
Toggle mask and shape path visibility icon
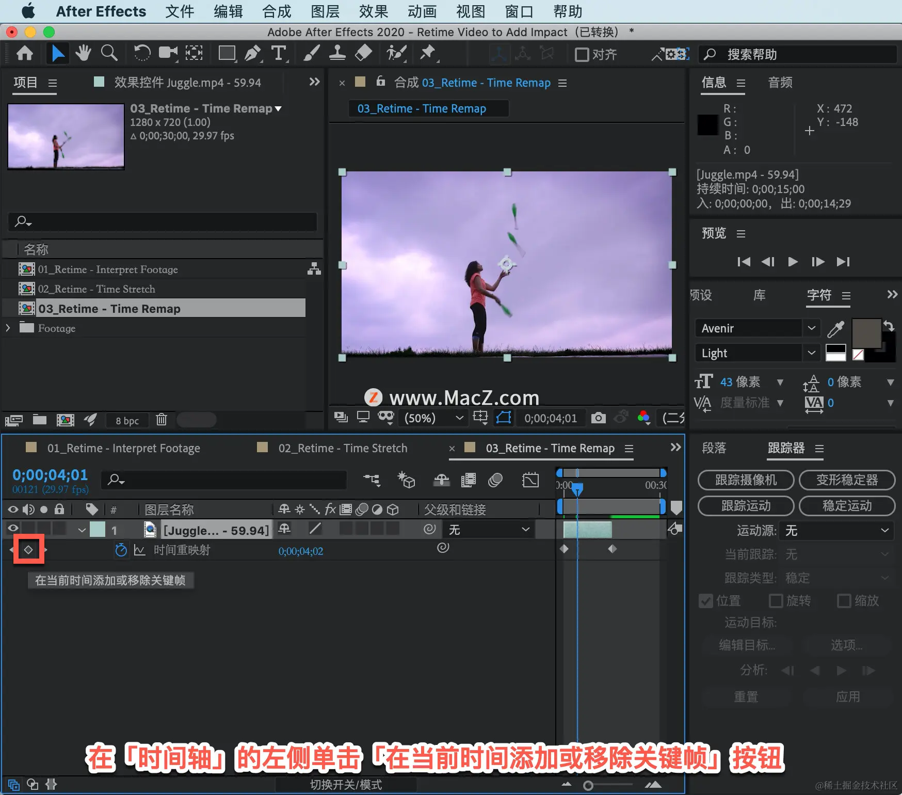click(x=504, y=417)
